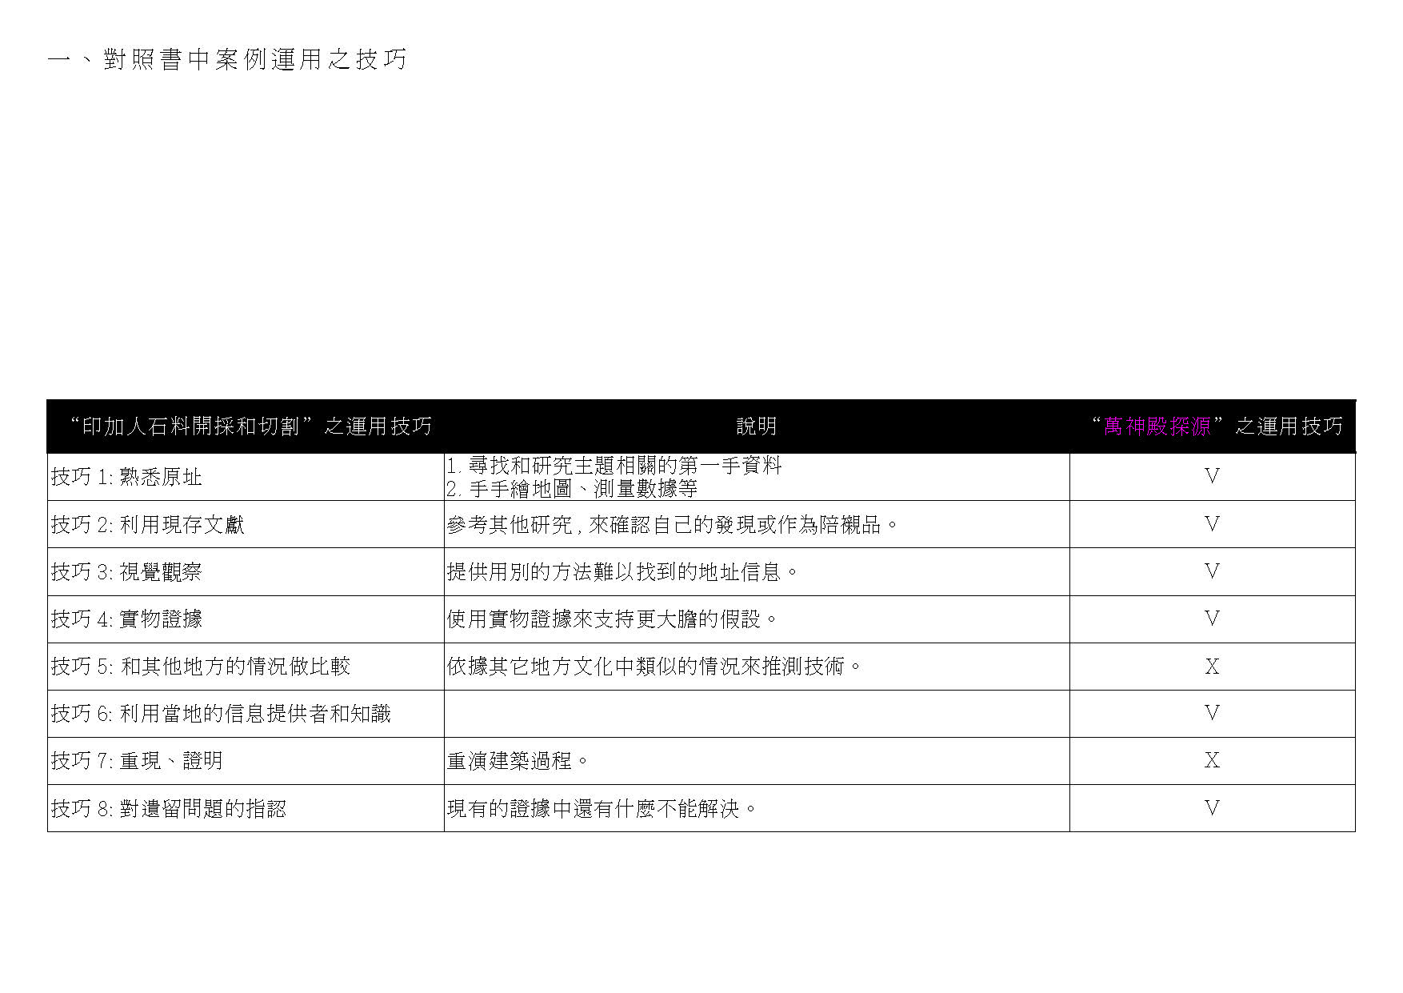Viewport: 1403px width, 993px height.
Task: Select the 技巧 7: 重現、證明 cell
Action: point(137,761)
